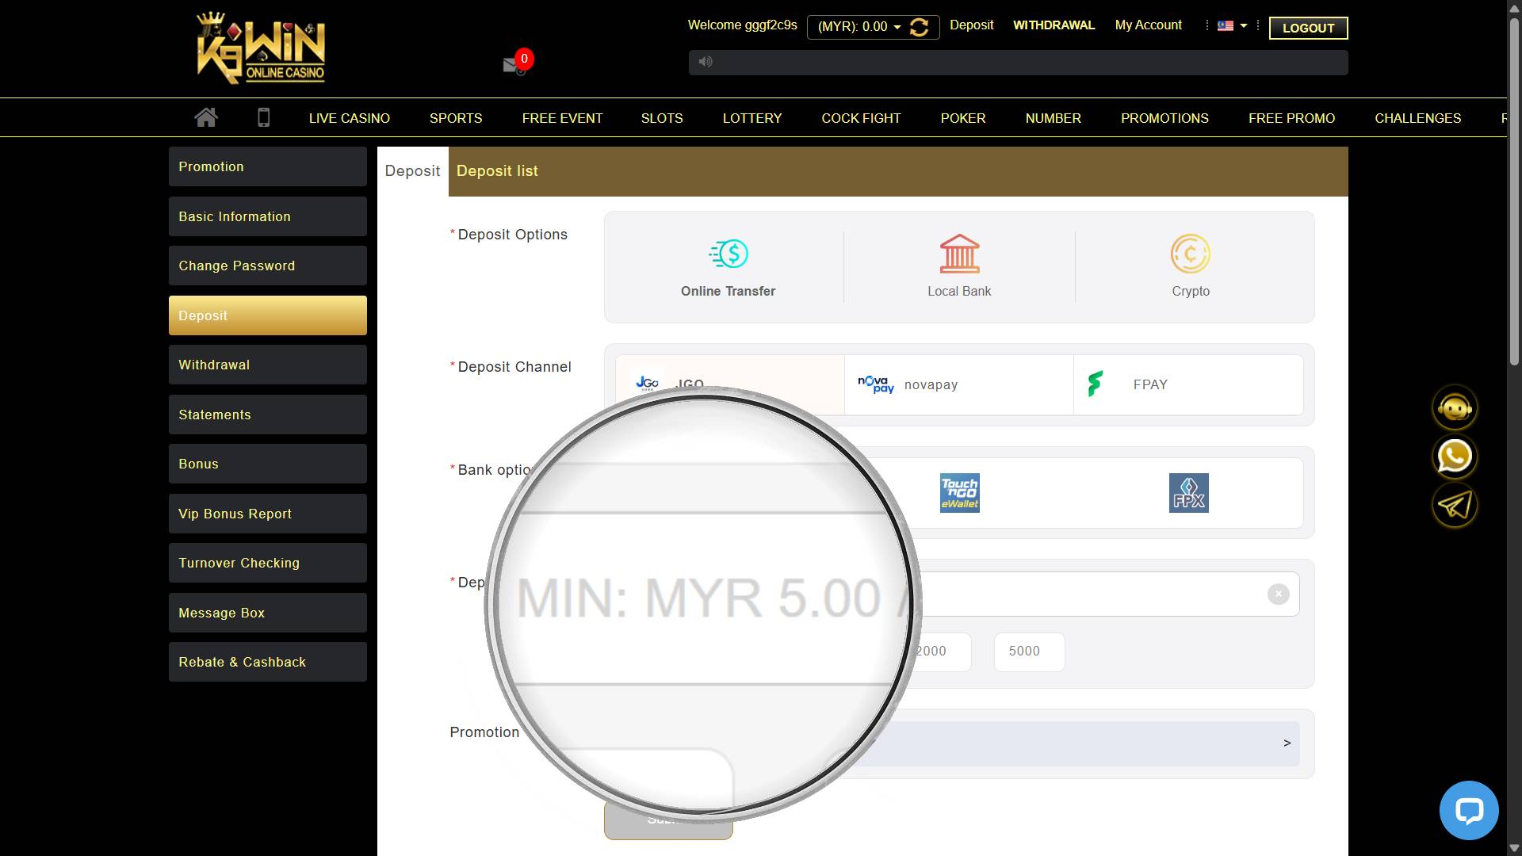
Task: Open the mobile phone app icon
Action: 264,117
